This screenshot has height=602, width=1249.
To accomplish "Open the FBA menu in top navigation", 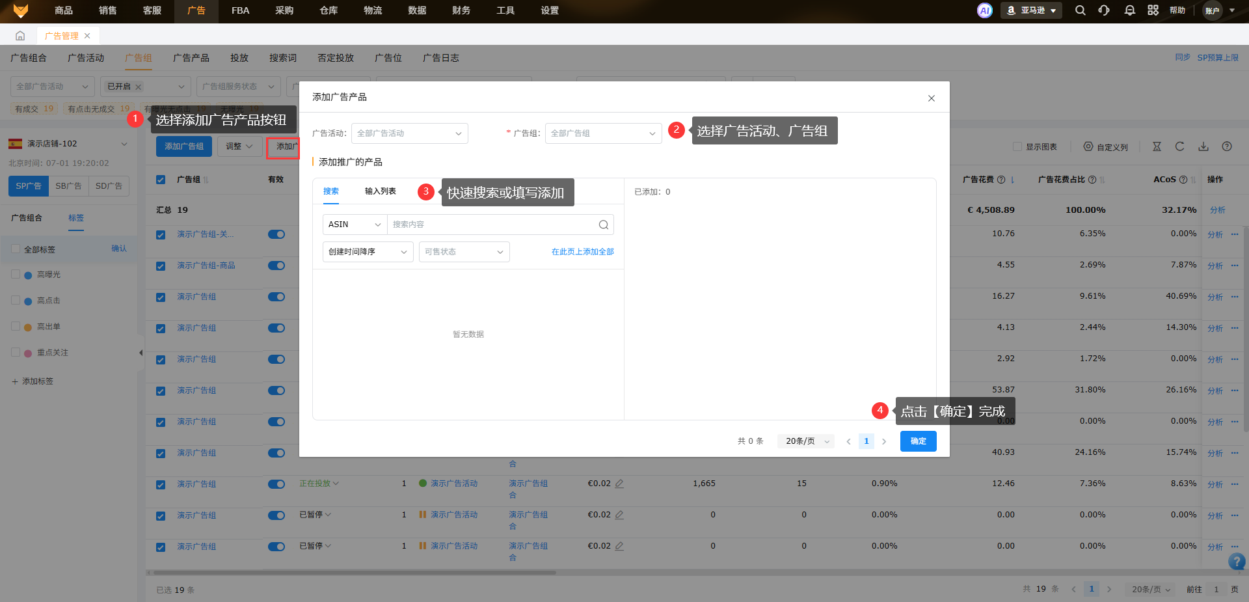I will tap(240, 10).
